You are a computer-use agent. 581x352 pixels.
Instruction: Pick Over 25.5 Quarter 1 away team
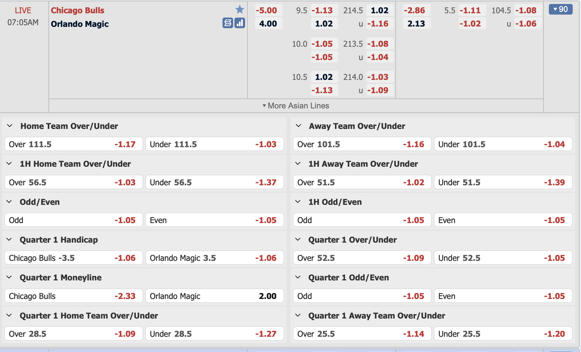(x=362, y=334)
